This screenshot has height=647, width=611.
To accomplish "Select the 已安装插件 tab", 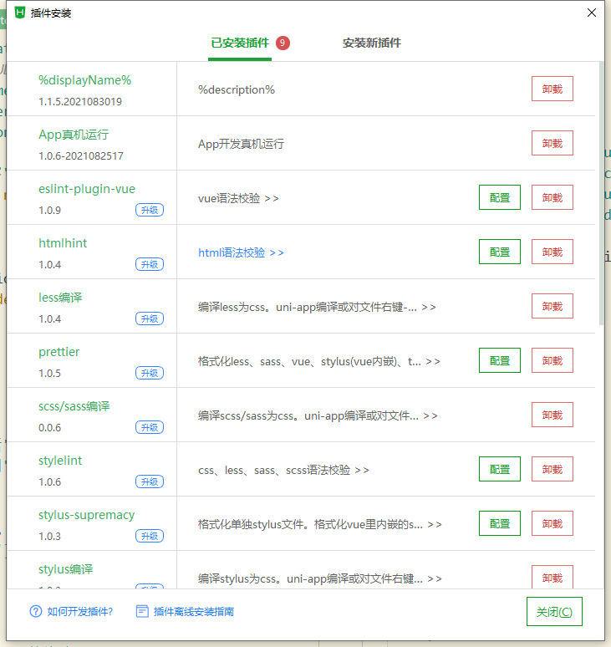I will click(x=239, y=43).
